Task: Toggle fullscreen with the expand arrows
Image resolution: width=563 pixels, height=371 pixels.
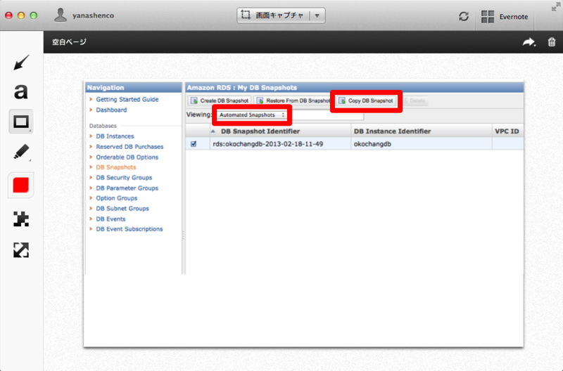Action: 556,7
